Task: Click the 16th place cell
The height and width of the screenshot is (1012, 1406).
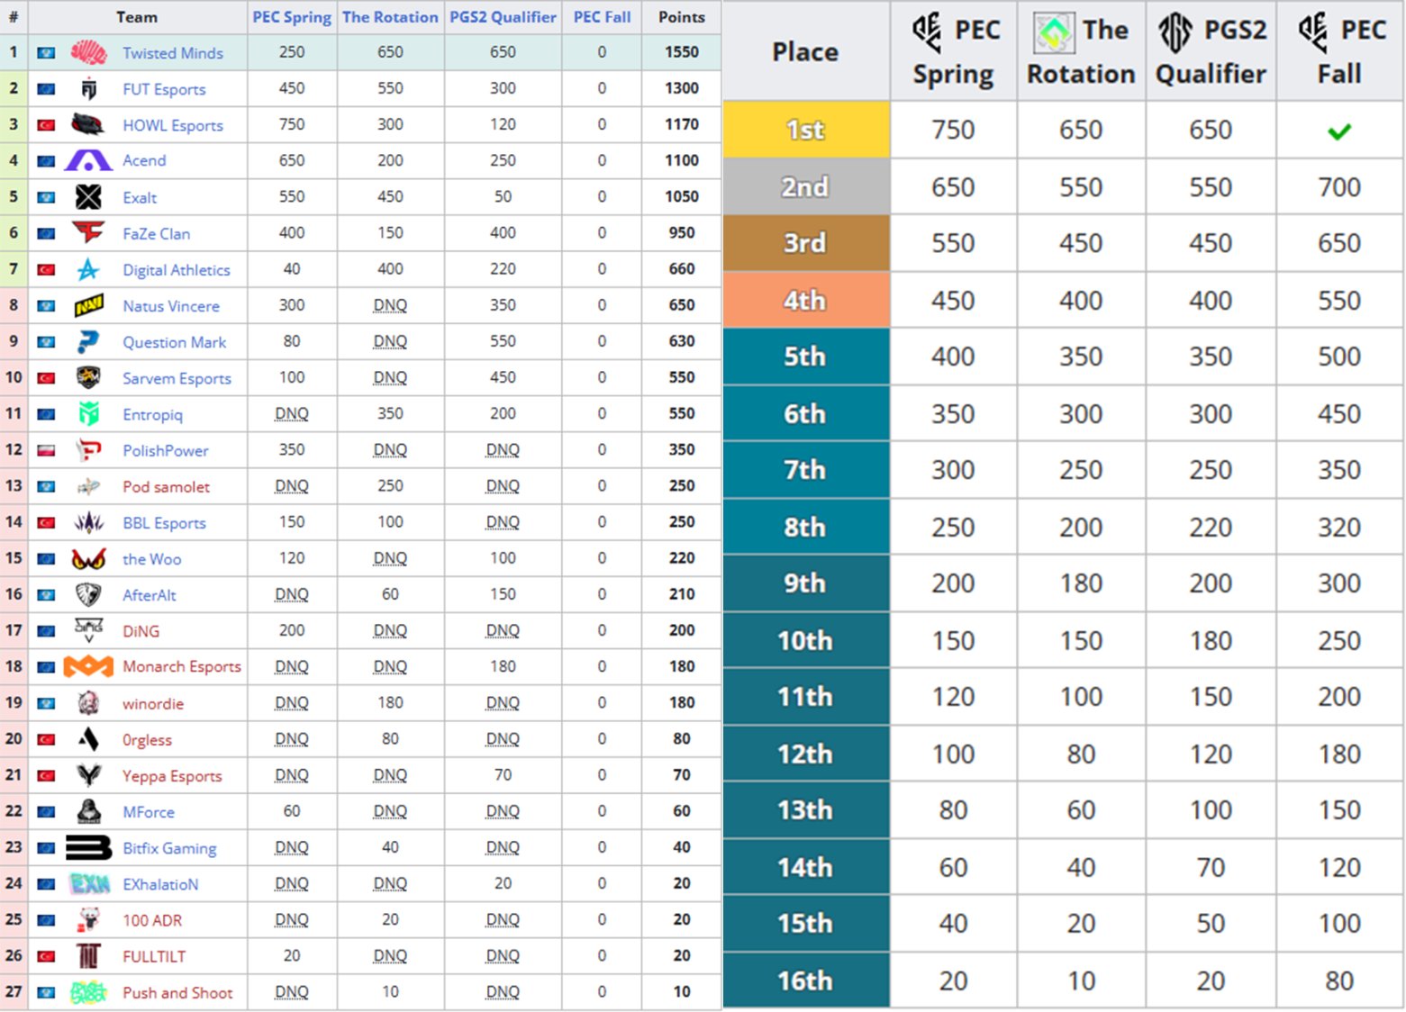Action: tap(805, 980)
